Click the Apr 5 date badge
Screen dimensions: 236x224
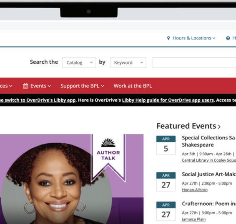click(x=166, y=145)
